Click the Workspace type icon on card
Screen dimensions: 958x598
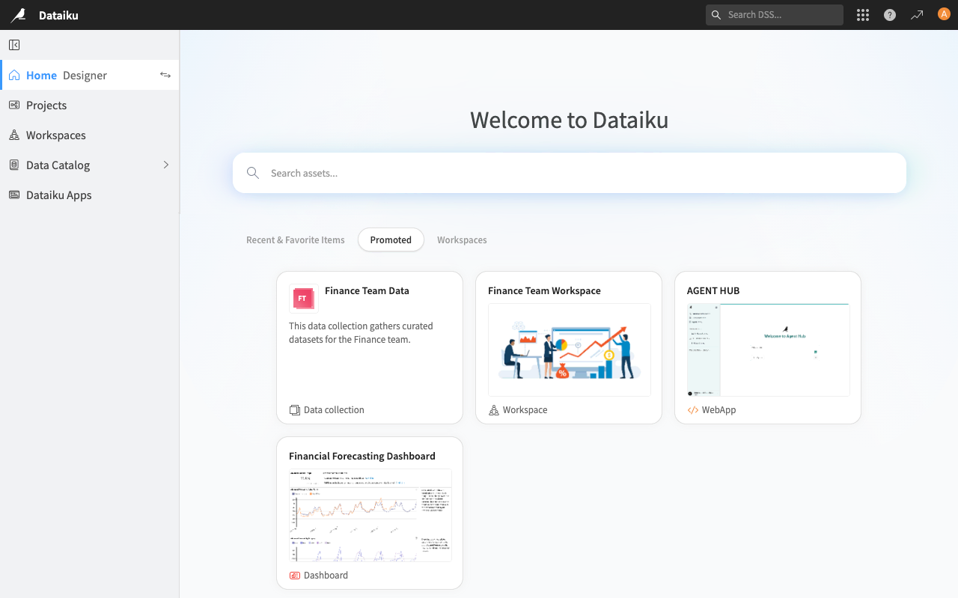[494, 410]
